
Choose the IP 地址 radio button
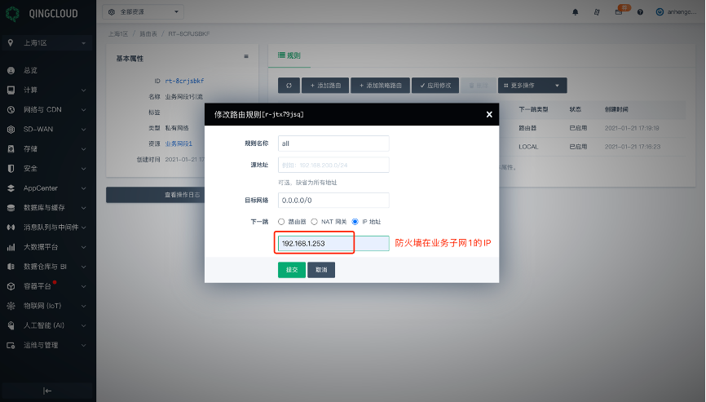click(x=355, y=222)
